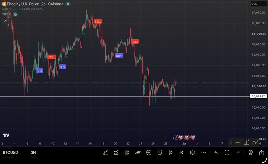Open the indicators chart icon
The height and width of the screenshot is (164, 268).
coord(116,153)
